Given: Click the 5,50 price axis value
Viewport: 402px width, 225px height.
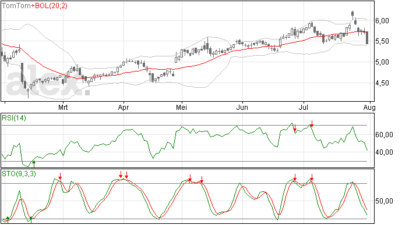Looking at the screenshot, I should coord(382,41).
